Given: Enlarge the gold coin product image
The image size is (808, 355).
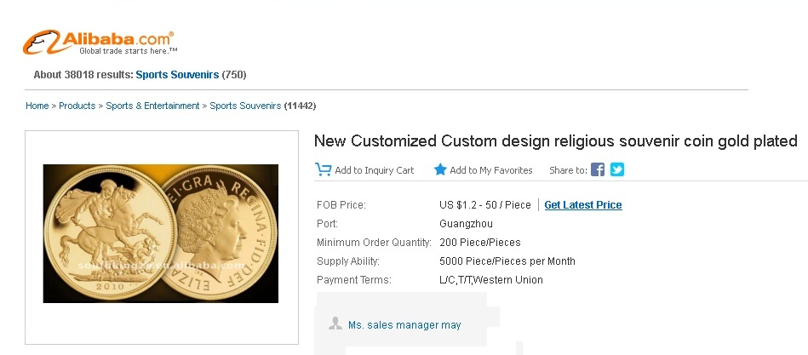Looking at the screenshot, I should 161,233.
